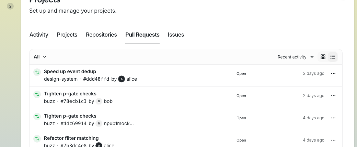The height and width of the screenshot is (147, 357).
Task: Open more options for pull request #44c69914
Action: click(x=333, y=118)
